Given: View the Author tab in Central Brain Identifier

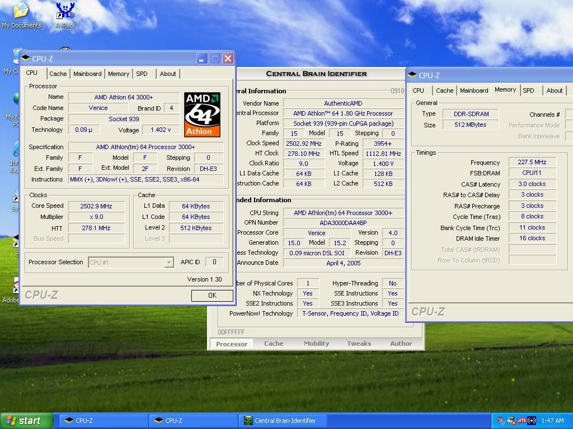Looking at the screenshot, I should 401,343.
